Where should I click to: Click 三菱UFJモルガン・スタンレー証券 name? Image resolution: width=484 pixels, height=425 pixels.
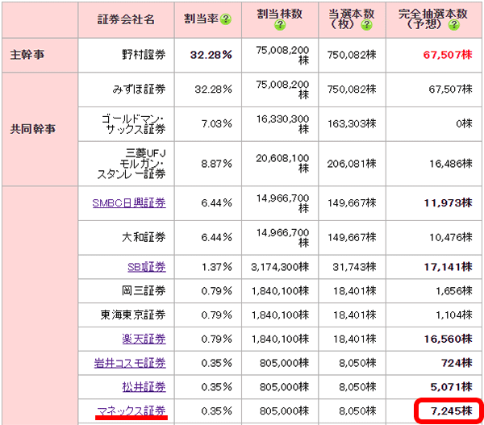[x=131, y=164]
